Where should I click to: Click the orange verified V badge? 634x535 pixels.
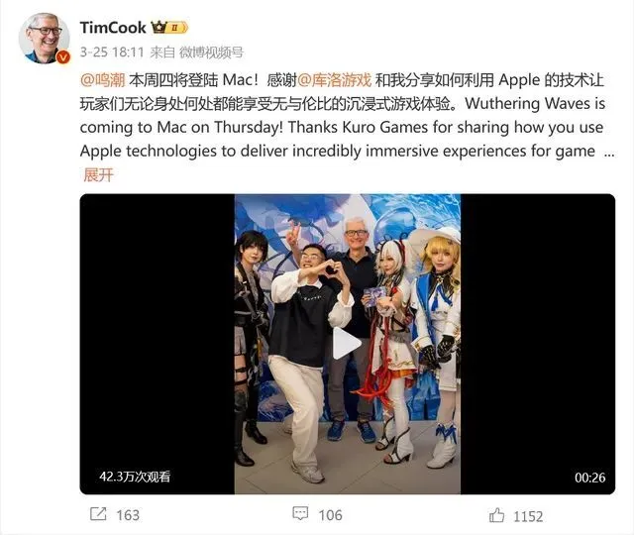pos(63,57)
